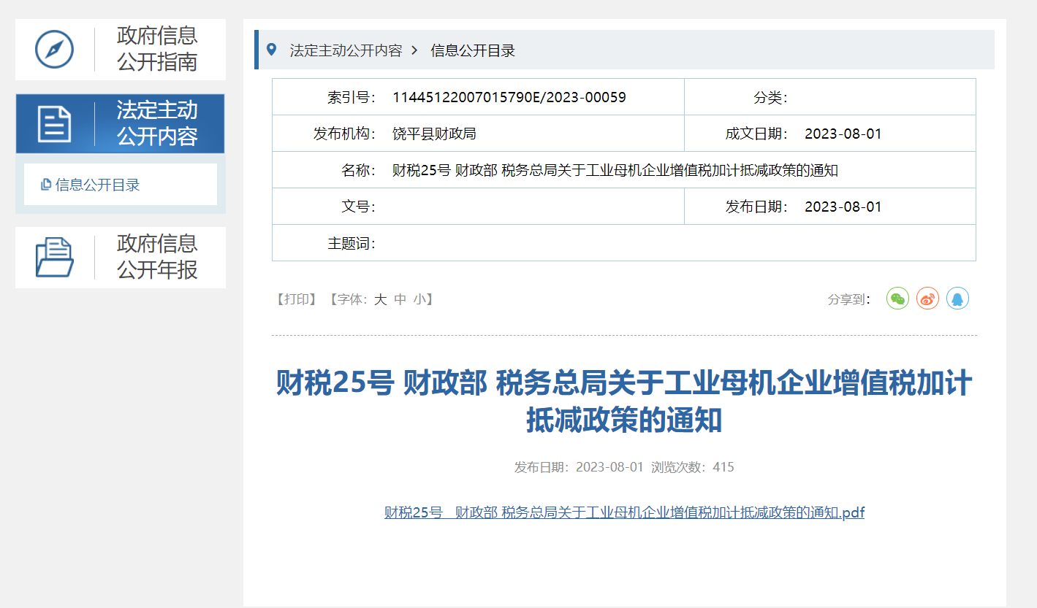
Task: Click the breadcrumb chevron arrow separator
Action: click(x=414, y=50)
